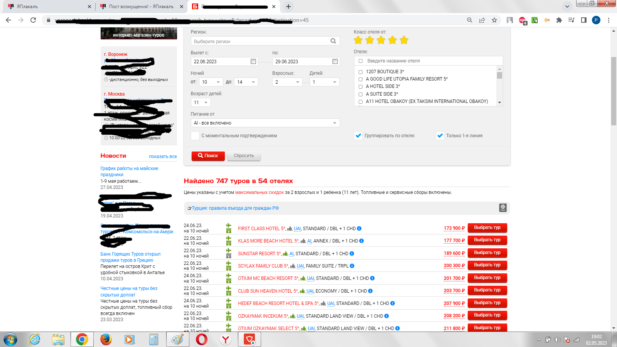617x347 pixels.
Task: Open the CLUB SUN HEAVEN HOTEL 5* link
Action: pos(268,291)
